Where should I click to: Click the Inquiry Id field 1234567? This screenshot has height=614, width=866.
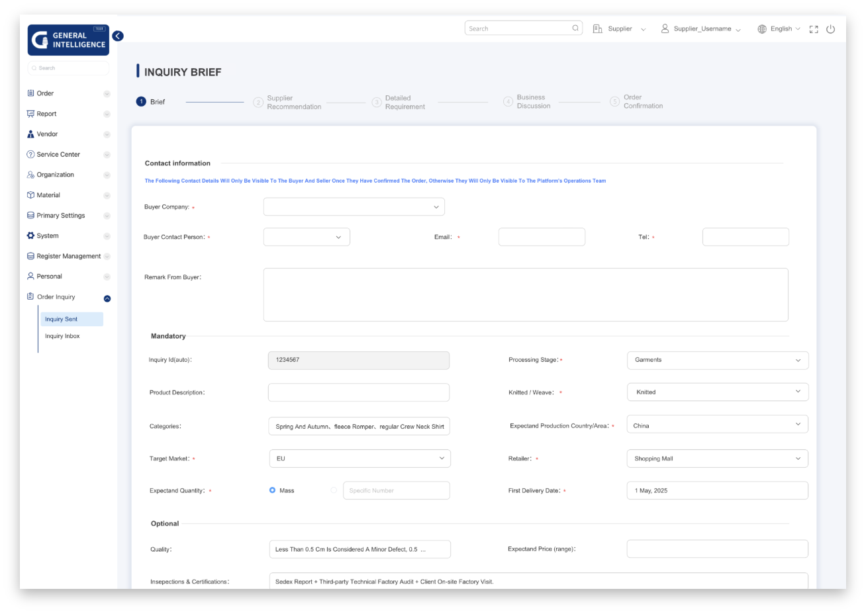(359, 360)
